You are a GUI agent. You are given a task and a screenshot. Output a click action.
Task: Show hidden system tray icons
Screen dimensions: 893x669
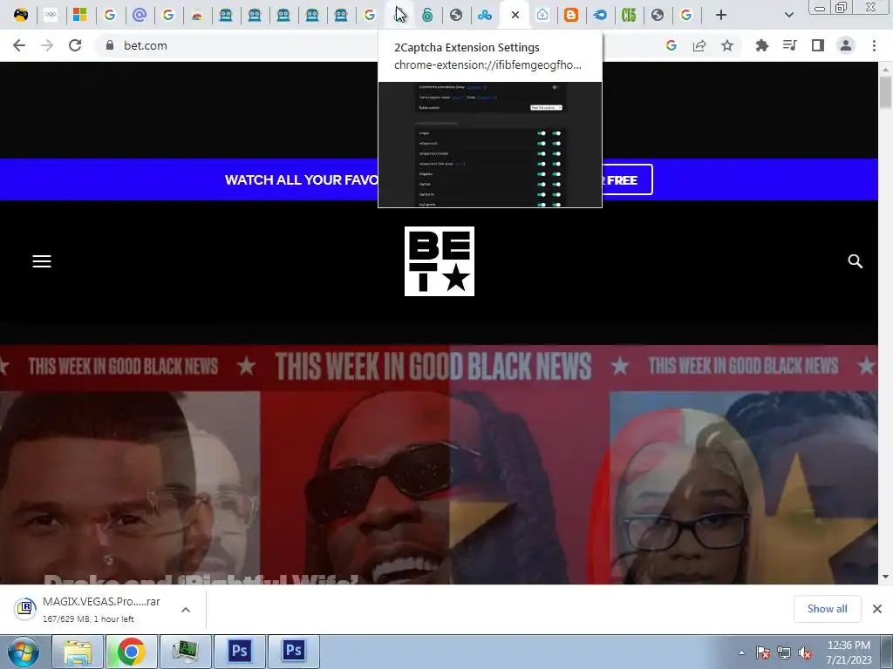741,652
